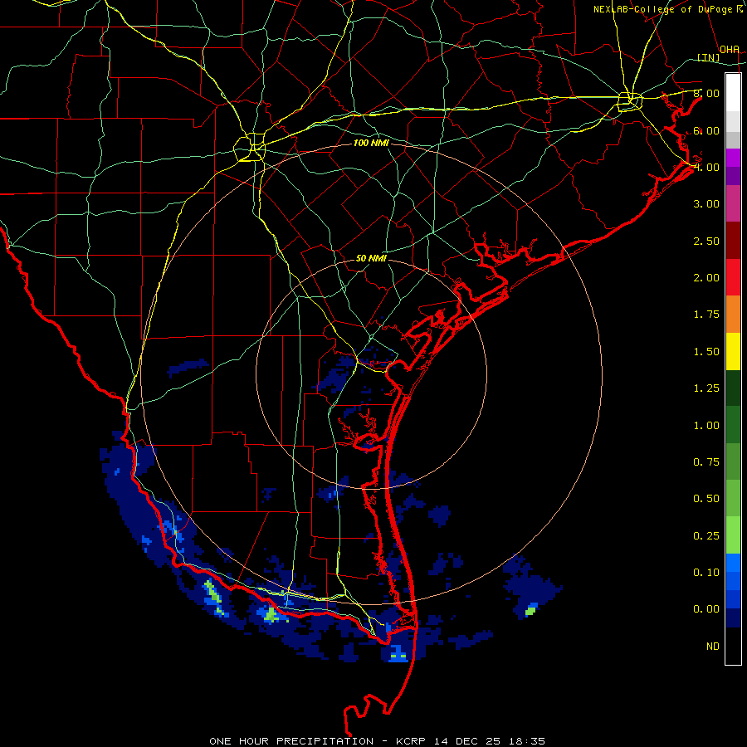Click the 1.50 legend value
747x747 pixels.
[x=706, y=352]
